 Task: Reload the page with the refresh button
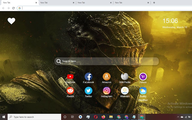[x=13, y=8]
